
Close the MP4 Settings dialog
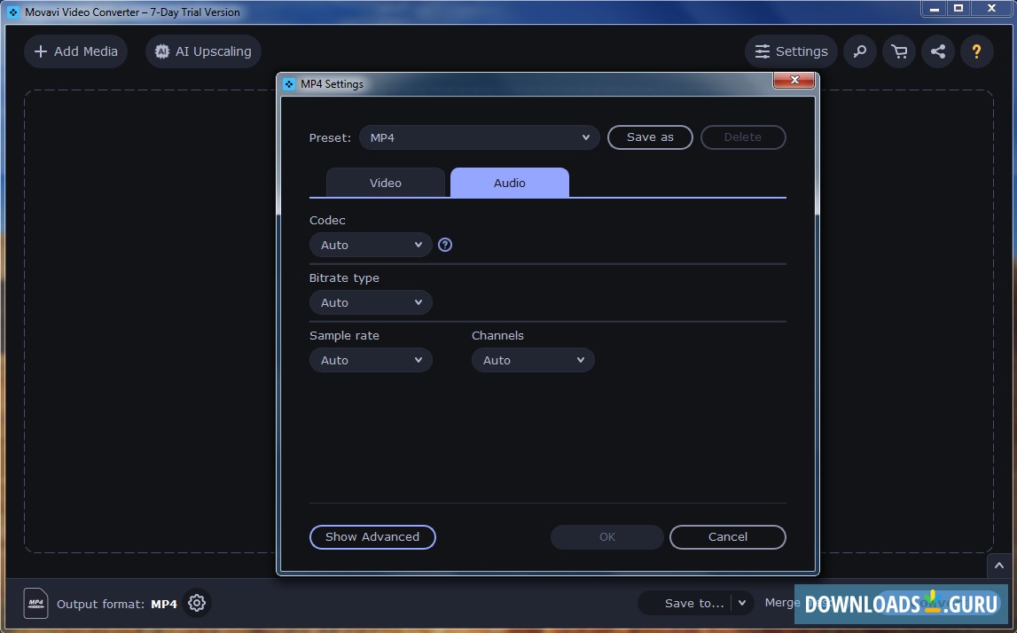[794, 80]
